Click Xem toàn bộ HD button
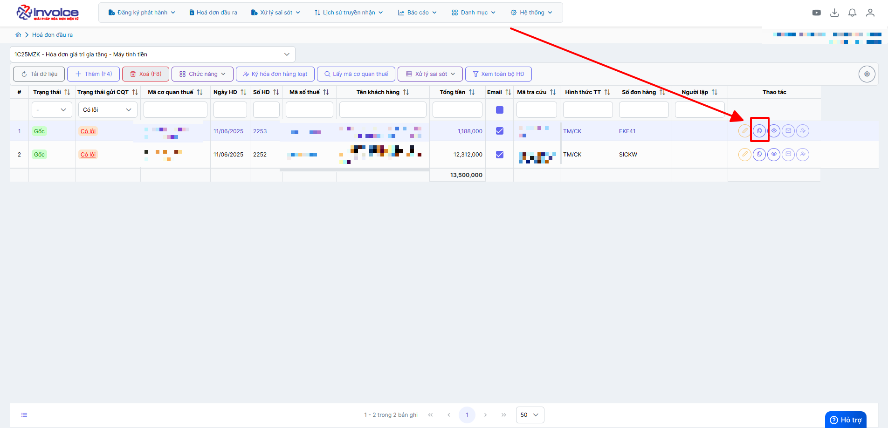Screen dimensions: 888x428 (498, 74)
